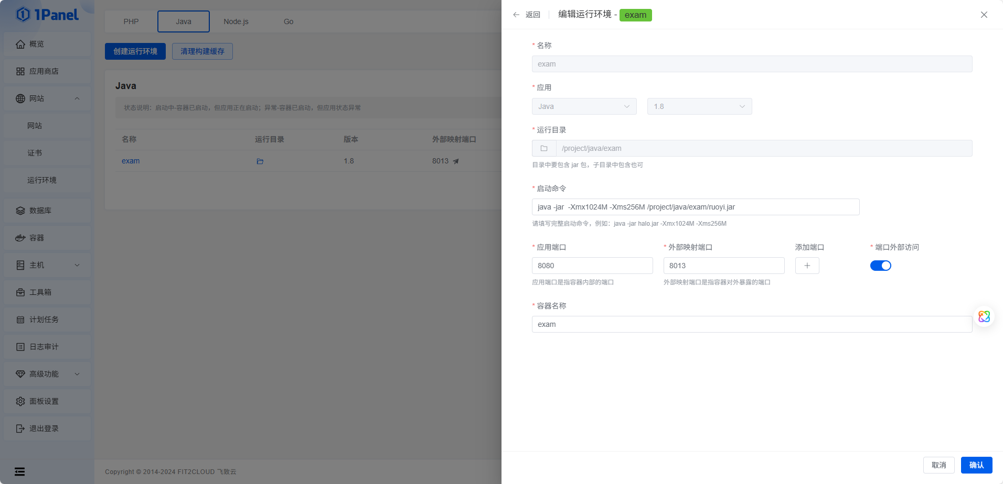The width and height of the screenshot is (1003, 484).
Task: Click the 外部映射端口 field showing 8013
Action: pyautogui.click(x=723, y=266)
